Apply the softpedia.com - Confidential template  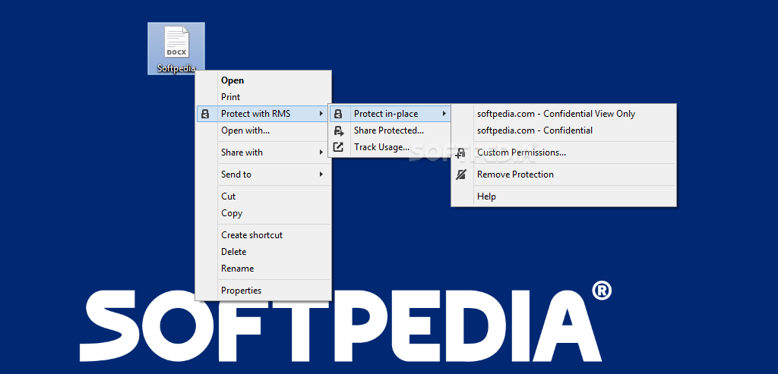(x=564, y=130)
